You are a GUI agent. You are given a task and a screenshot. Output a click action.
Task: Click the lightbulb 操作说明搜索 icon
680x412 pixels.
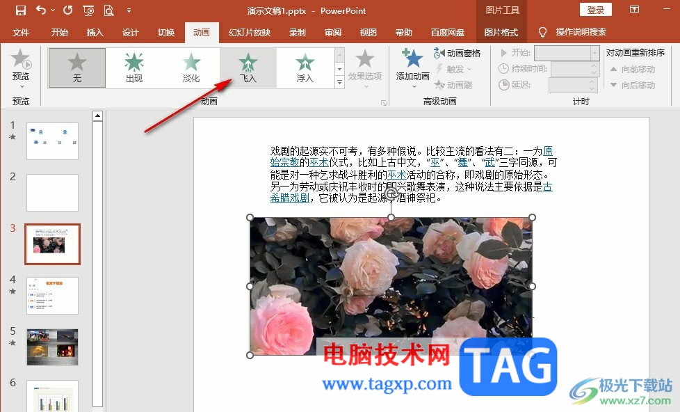[542, 32]
